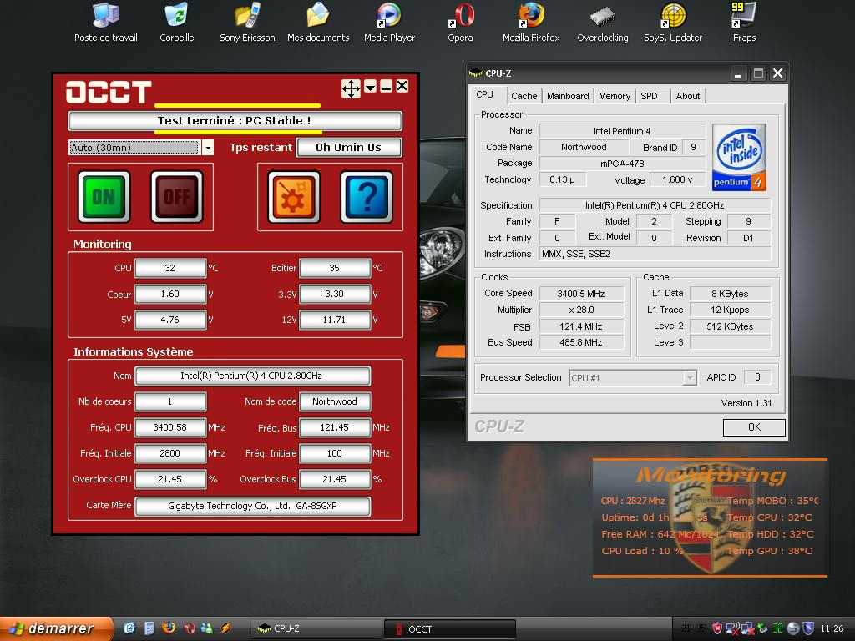Switch to the Cache tab in CPU-Z

[x=524, y=96]
